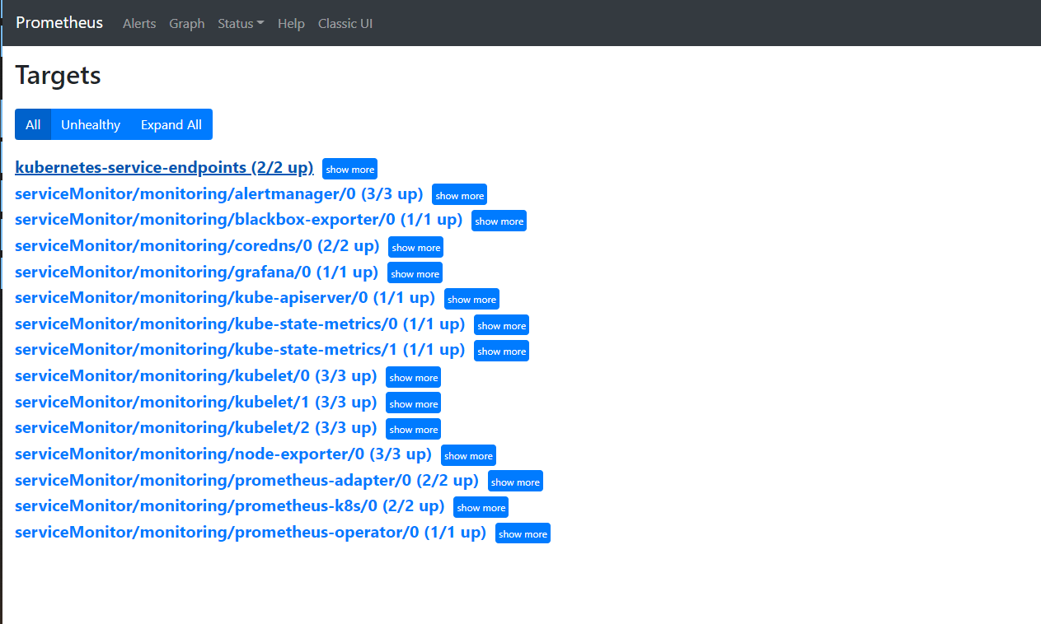
Task: Show more for grafana/0 targets
Action: tap(415, 273)
